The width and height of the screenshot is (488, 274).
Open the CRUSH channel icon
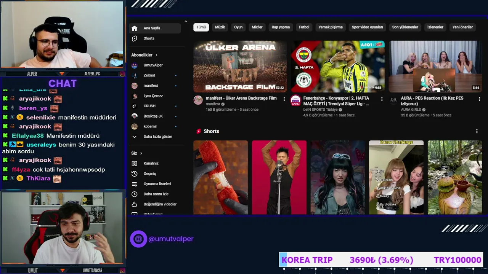[134, 106]
